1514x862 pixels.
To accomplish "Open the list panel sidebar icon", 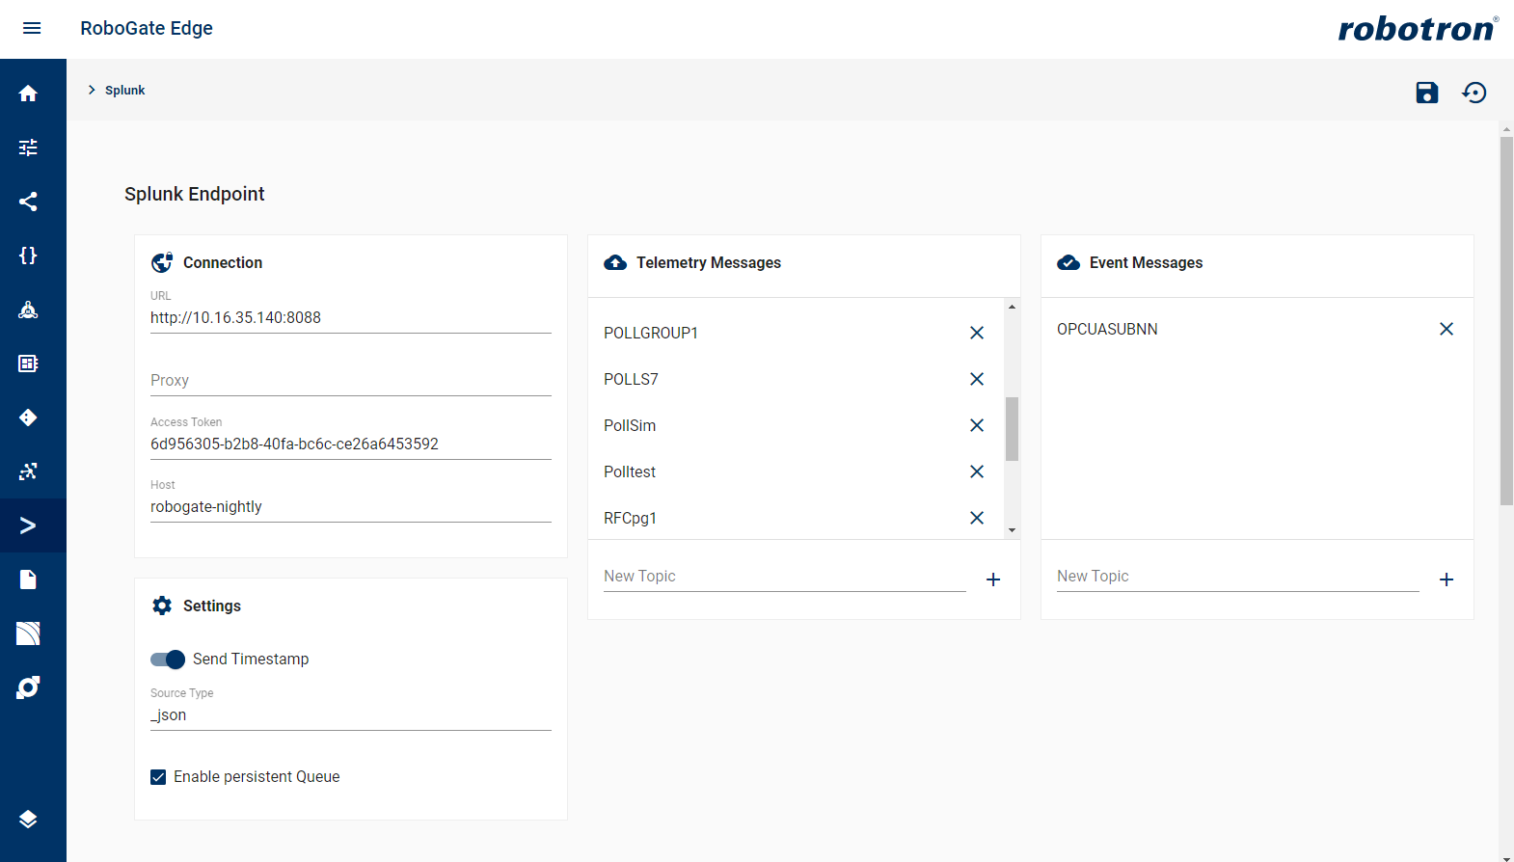I will point(28,364).
